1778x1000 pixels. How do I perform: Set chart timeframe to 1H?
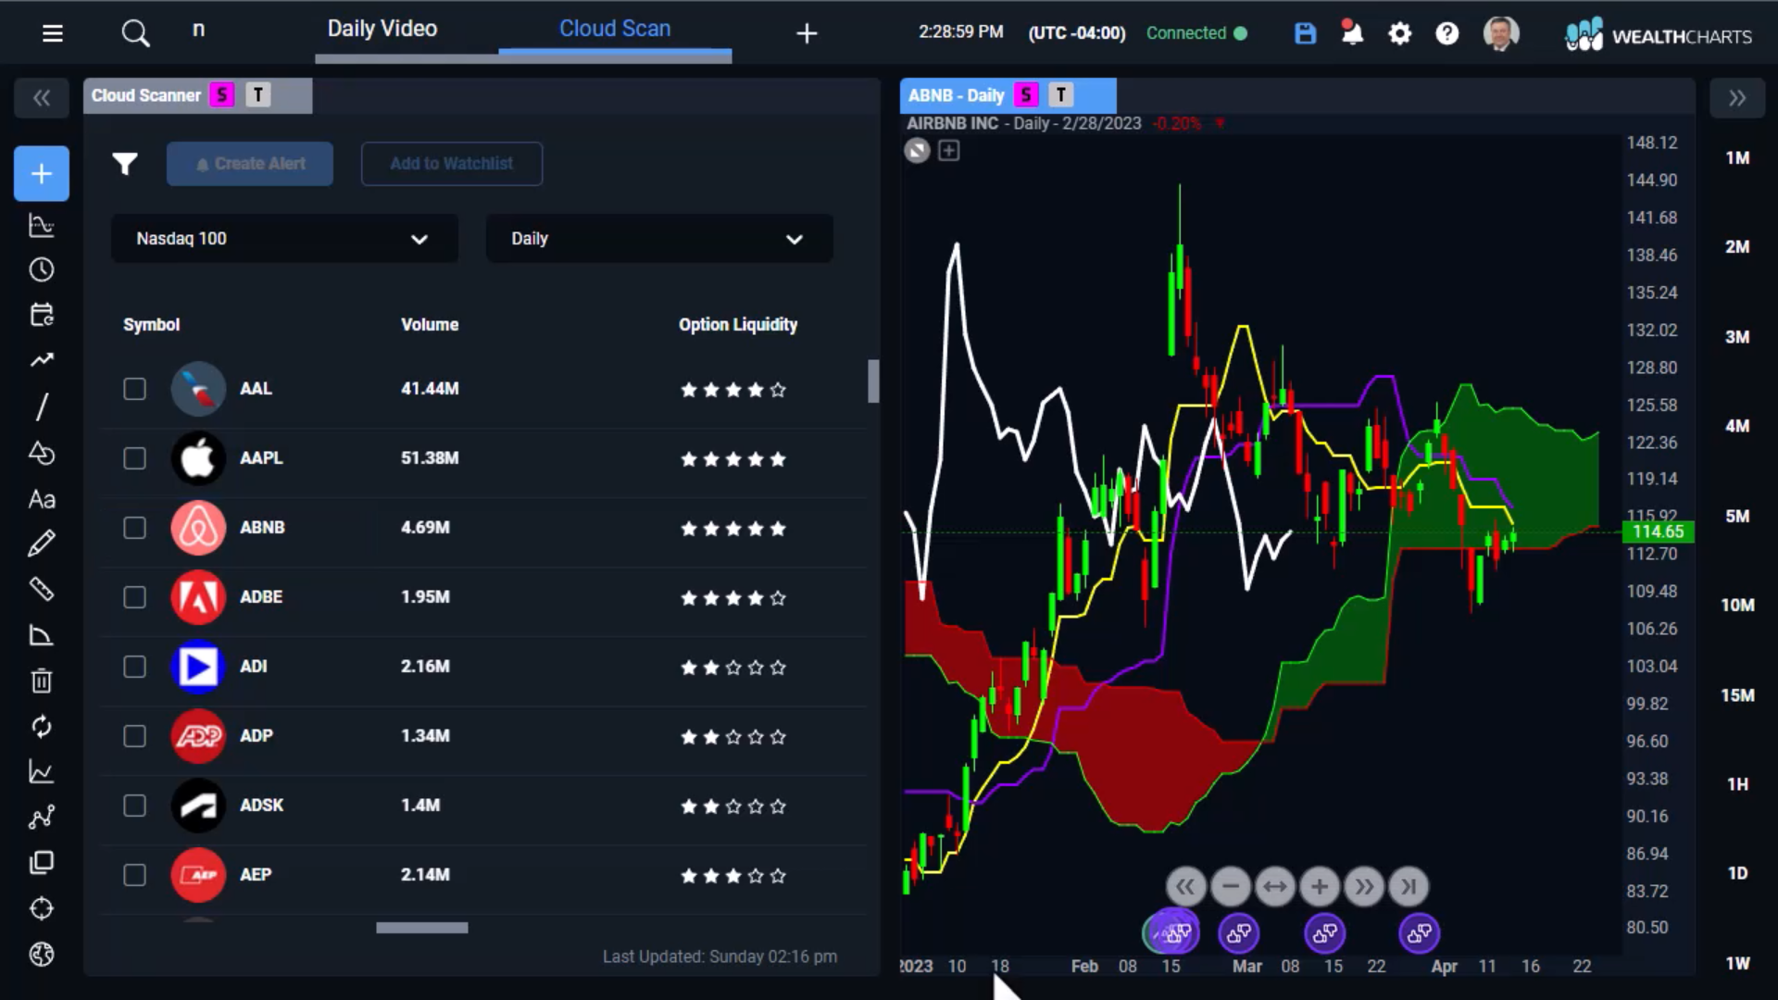pos(1737,785)
